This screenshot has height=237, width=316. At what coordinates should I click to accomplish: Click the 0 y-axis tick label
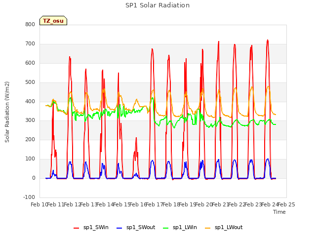(x=34, y=178)
